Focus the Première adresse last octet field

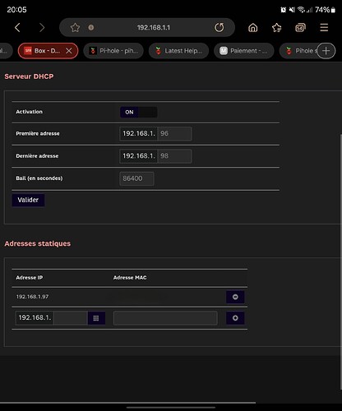174,133
